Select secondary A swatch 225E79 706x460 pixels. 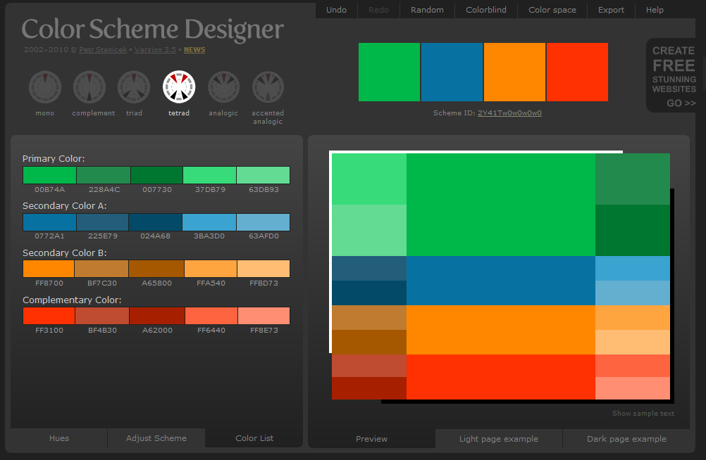click(x=103, y=222)
